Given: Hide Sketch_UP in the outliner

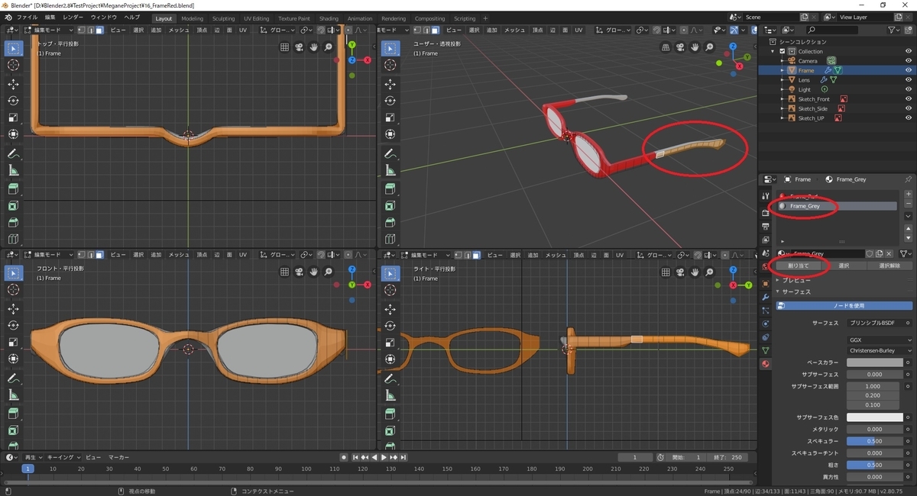Looking at the screenshot, I should [x=908, y=118].
